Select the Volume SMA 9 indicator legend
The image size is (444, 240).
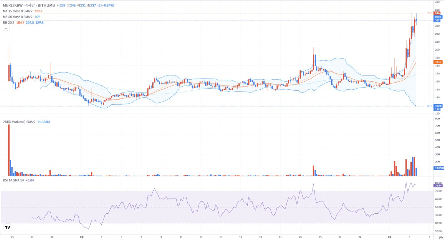(x=19, y=122)
